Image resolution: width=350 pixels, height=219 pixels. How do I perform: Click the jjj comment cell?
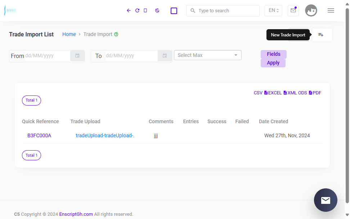coord(156,136)
